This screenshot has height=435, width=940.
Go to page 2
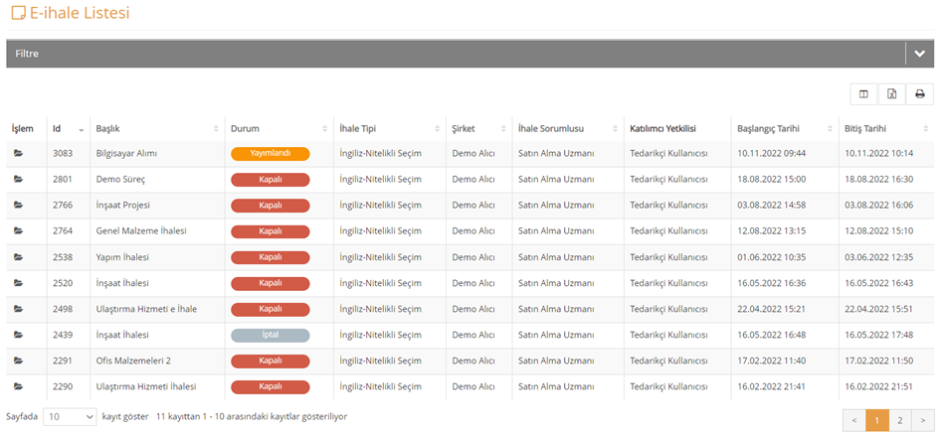point(900,421)
